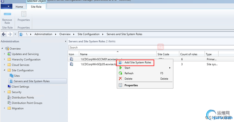Select the \\CDCorpWinSQL05.ecwise row name

[x=99, y=64]
